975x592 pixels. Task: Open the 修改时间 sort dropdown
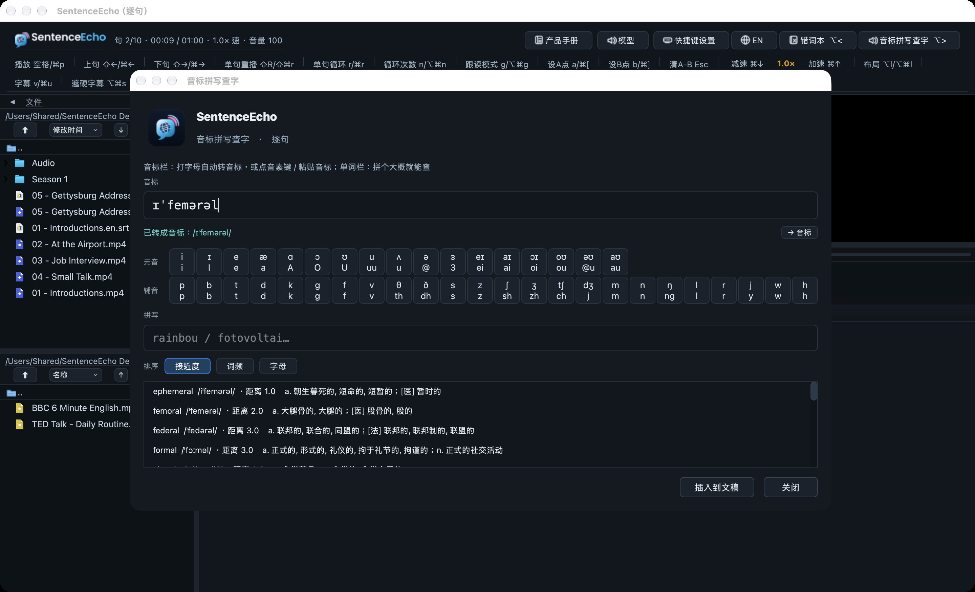pyautogui.click(x=75, y=130)
